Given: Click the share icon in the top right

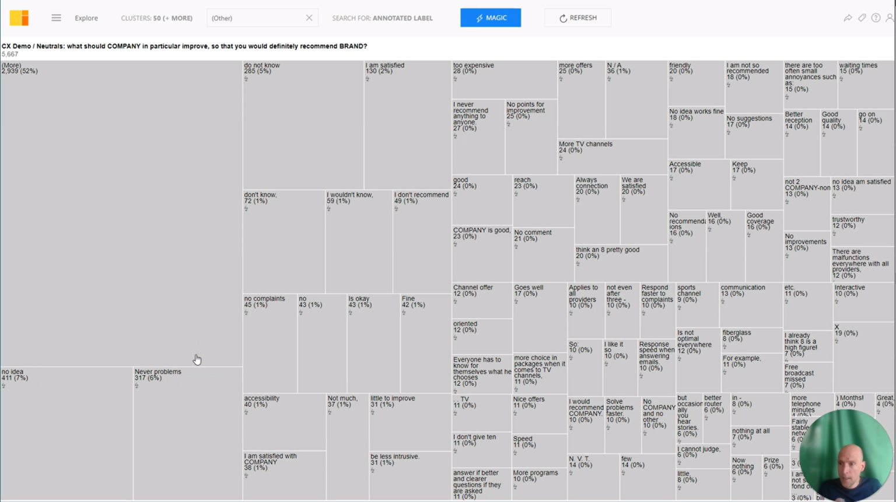Looking at the screenshot, I should coord(848,17).
